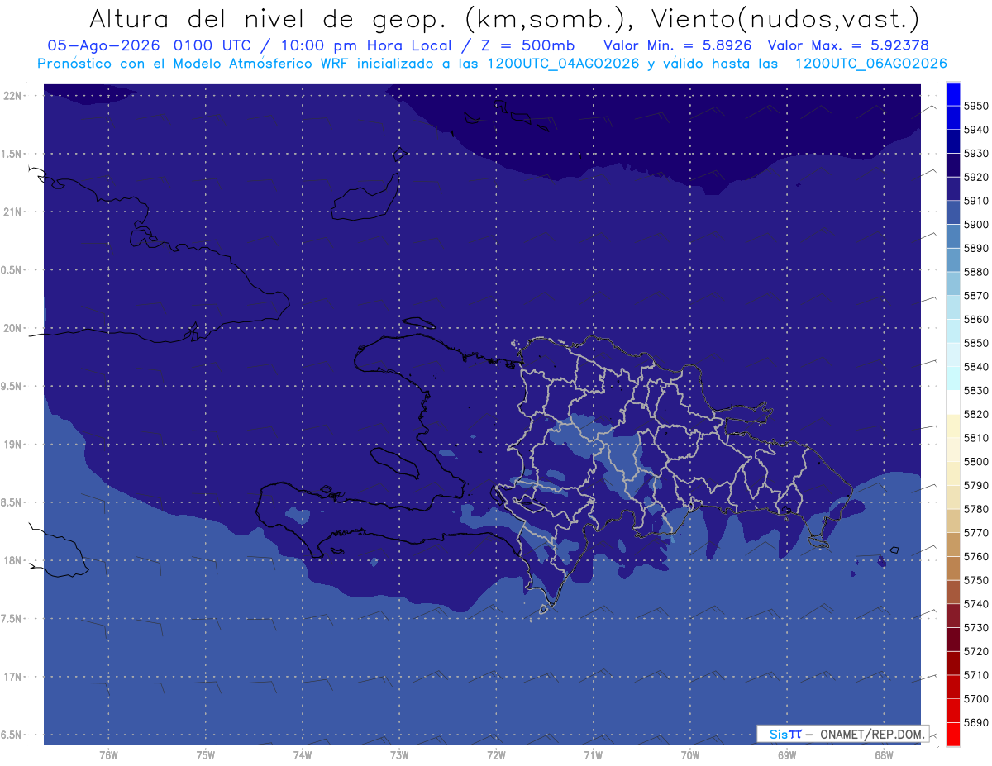The image size is (992, 766).
Task: Click the 5900 legend value
Action: [975, 225]
